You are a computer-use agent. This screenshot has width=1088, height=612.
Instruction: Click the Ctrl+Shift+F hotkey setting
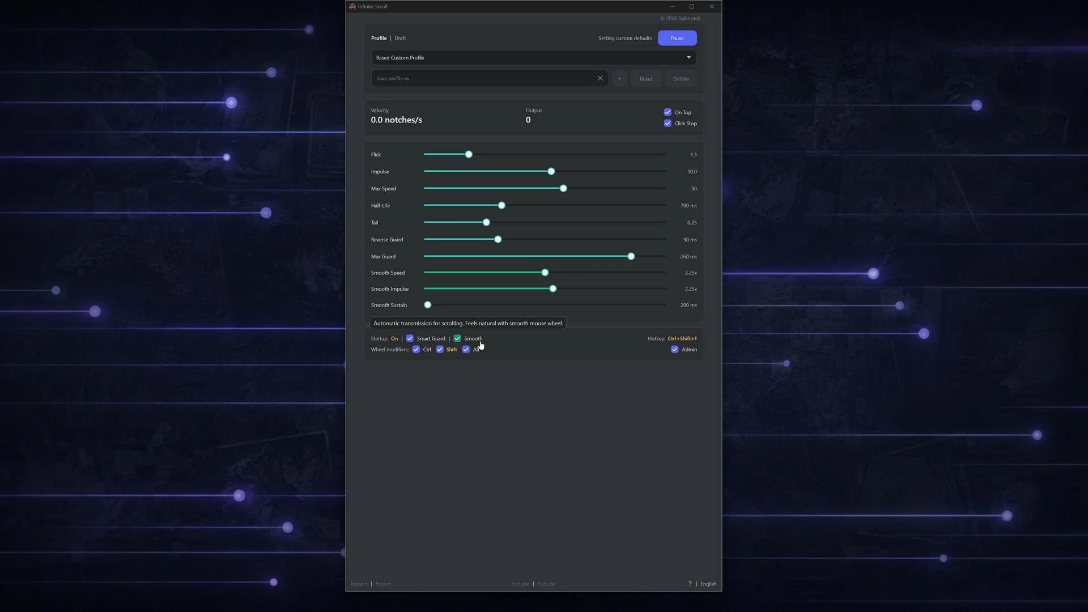click(682, 338)
